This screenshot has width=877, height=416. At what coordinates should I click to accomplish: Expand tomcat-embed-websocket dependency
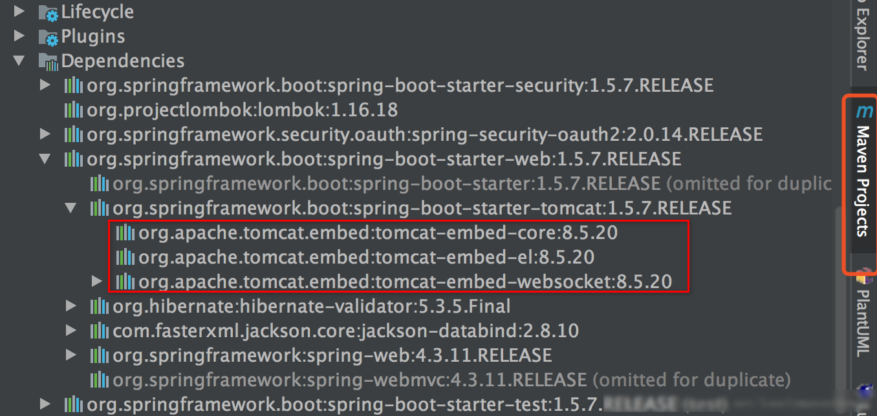[x=97, y=282]
